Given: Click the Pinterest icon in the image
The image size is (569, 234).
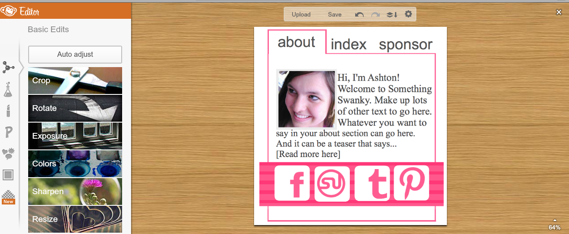Looking at the screenshot, I should point(411,183).
